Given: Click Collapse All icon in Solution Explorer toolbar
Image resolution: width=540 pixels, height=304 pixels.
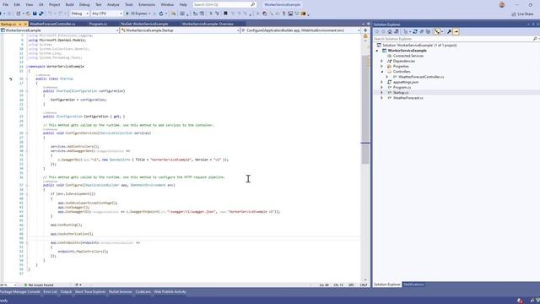Looking at the screenshot, I should pos(422,32).
